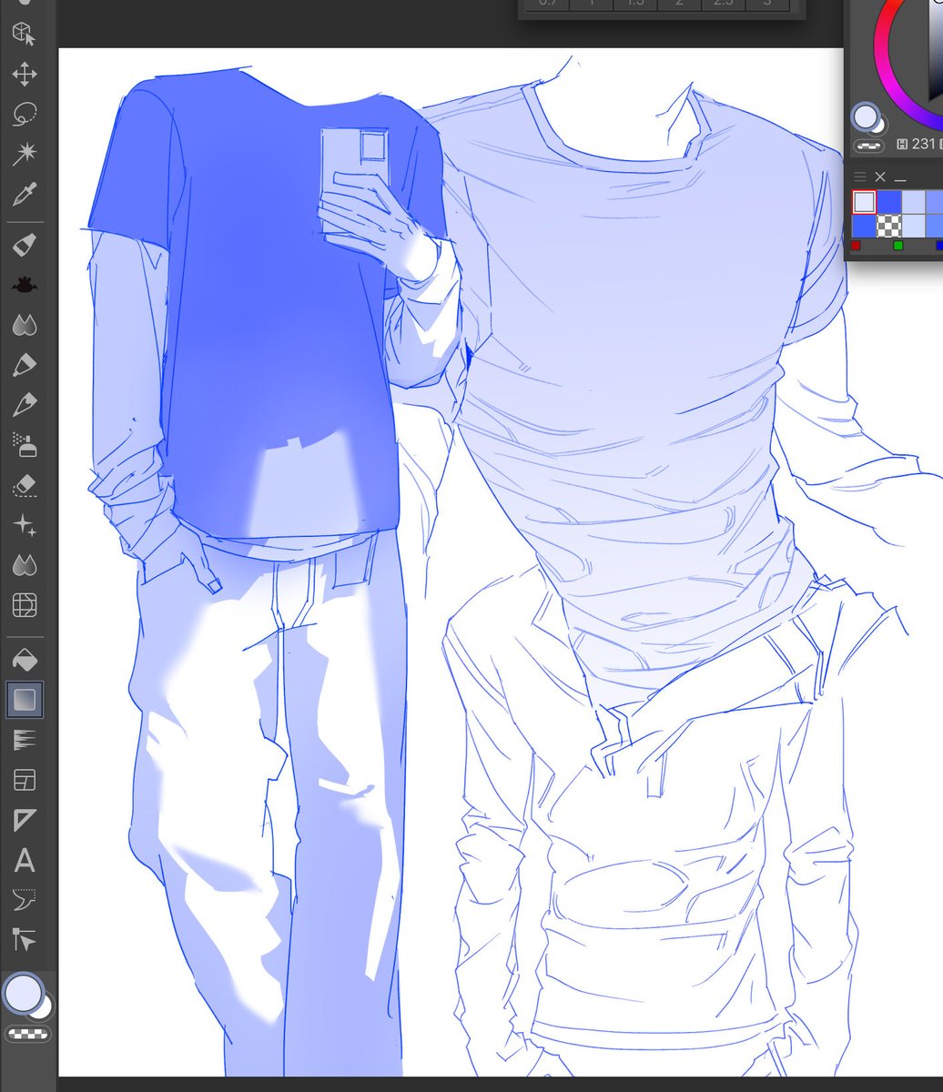Pick the main drawing color in toolbar

(24, 993)
